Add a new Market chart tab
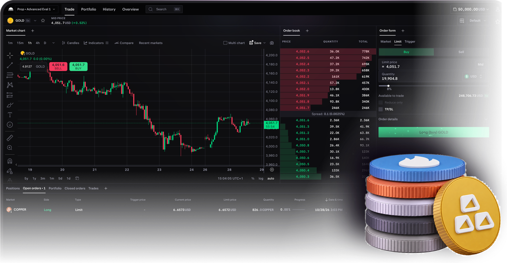 [33, 31]
